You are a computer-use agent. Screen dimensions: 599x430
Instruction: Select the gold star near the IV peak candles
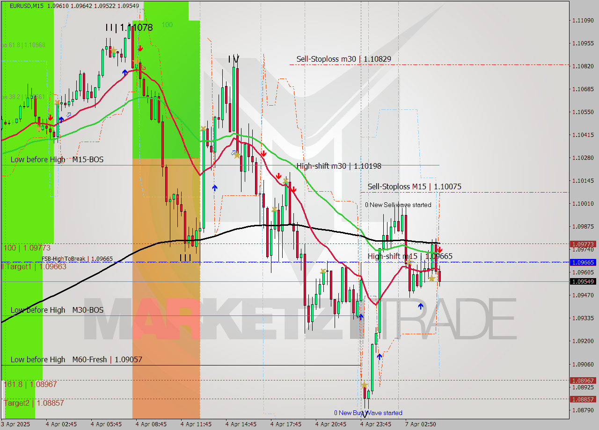(x=238, y=154)
